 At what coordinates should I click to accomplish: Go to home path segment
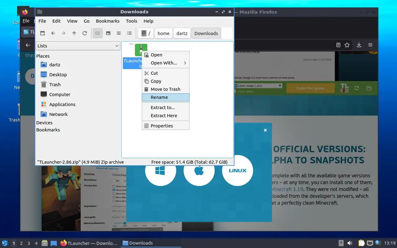[x=163, y=33]
